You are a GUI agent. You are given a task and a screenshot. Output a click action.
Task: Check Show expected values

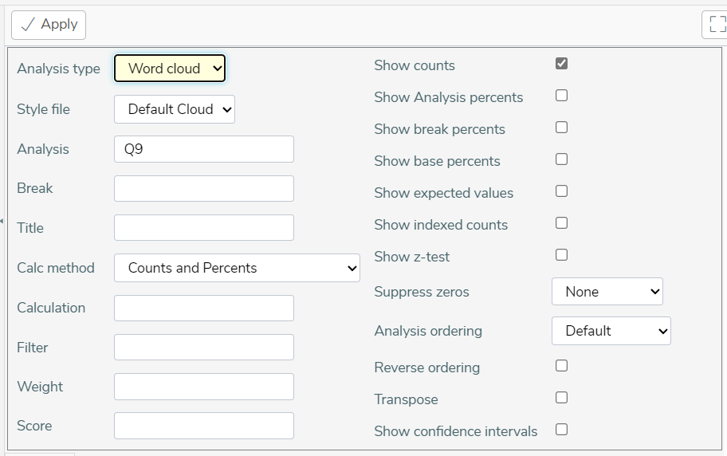[561, 191]
